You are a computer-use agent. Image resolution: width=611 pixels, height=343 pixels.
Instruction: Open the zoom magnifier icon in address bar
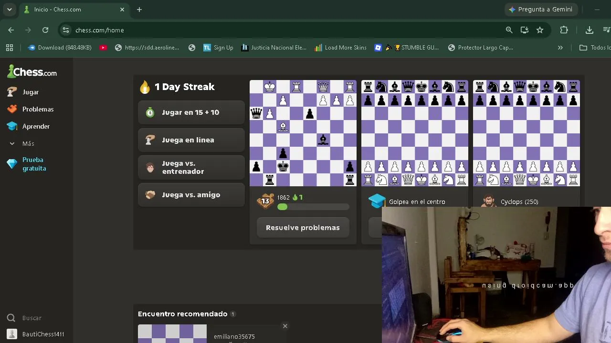point(509,30)
